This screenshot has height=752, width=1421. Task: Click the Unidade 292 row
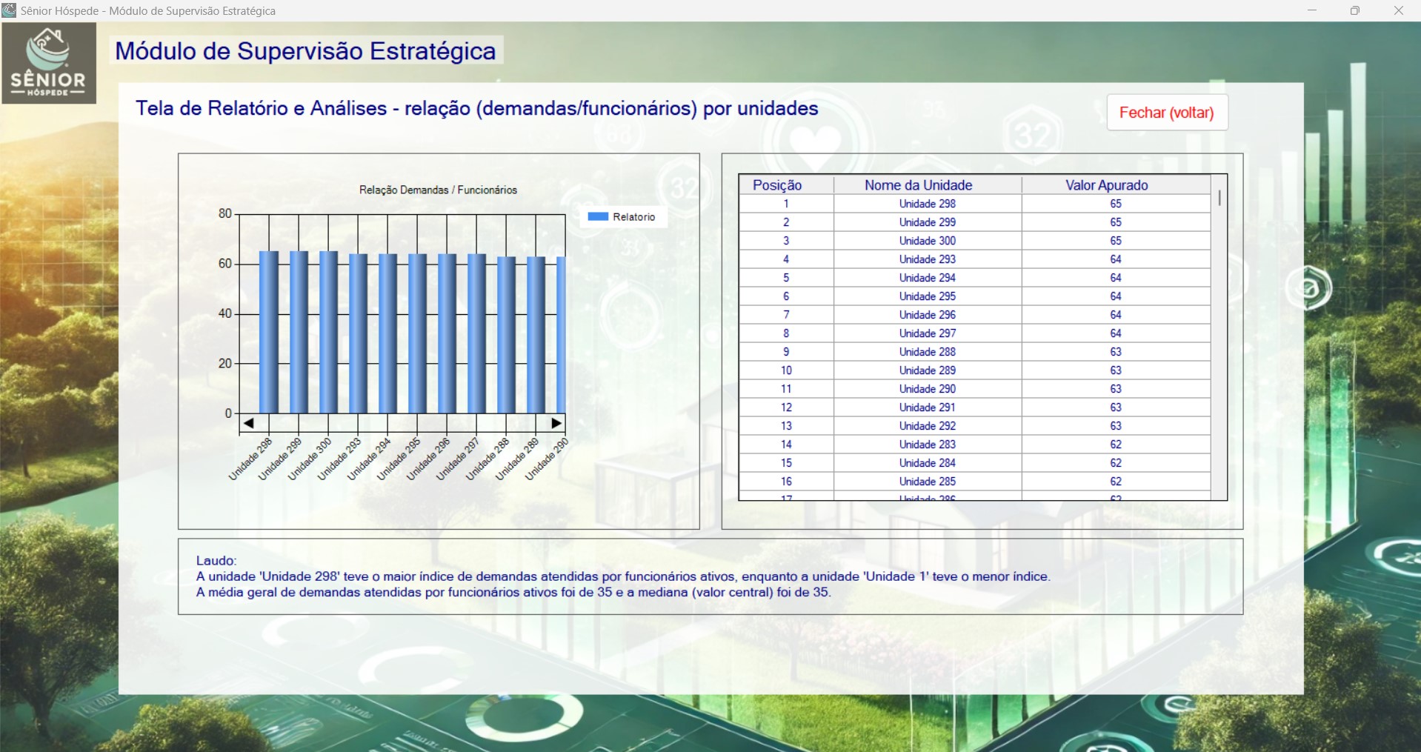(927, 426)
